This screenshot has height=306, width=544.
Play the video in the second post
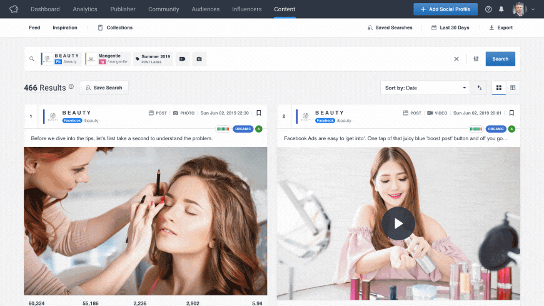[x=398, y=223]
